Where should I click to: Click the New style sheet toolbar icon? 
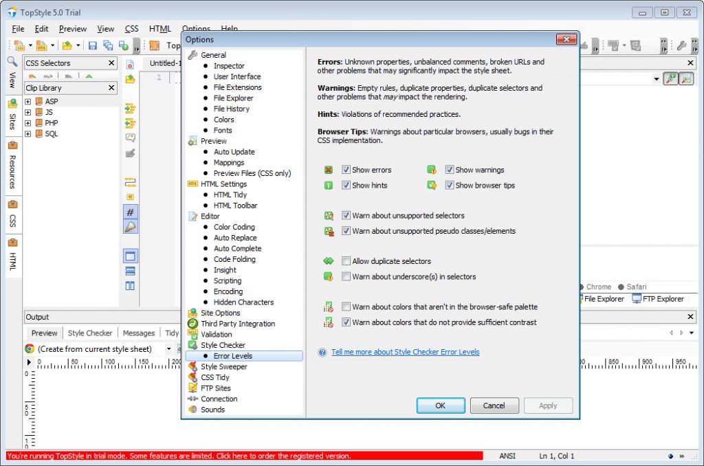(19, 45)
